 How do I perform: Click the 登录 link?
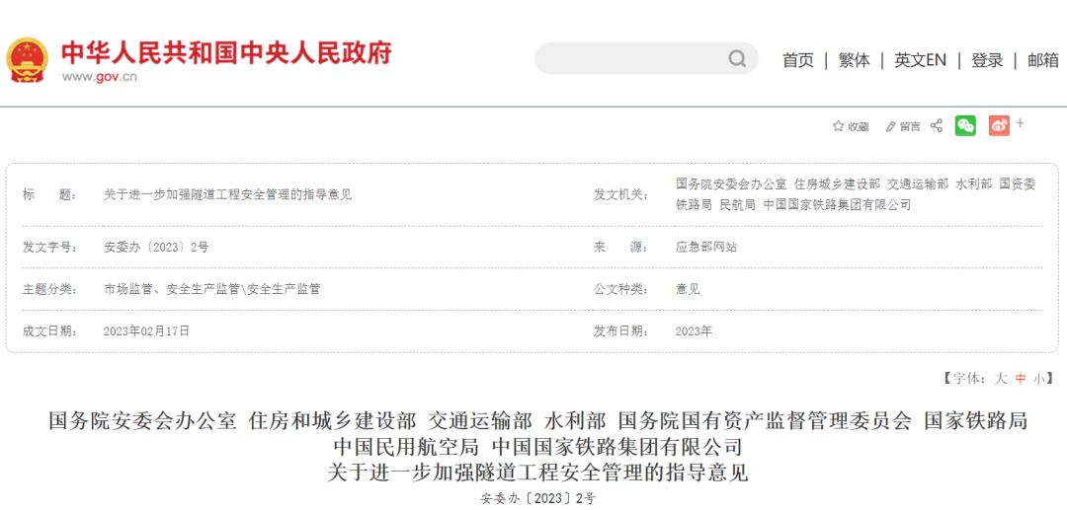point(987,60)
